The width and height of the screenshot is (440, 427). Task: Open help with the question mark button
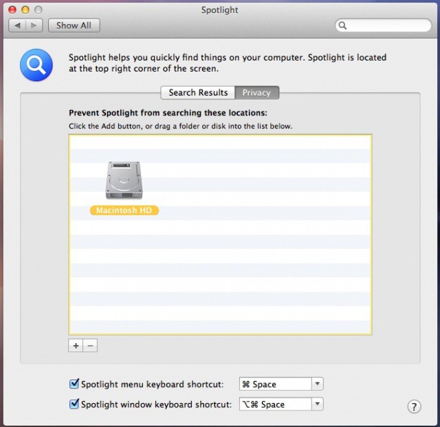[x=414, y=406]
